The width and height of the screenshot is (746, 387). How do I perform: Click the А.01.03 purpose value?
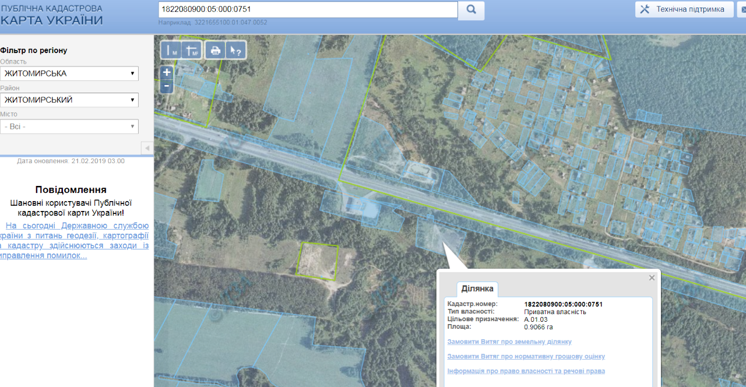click(537, 319)
